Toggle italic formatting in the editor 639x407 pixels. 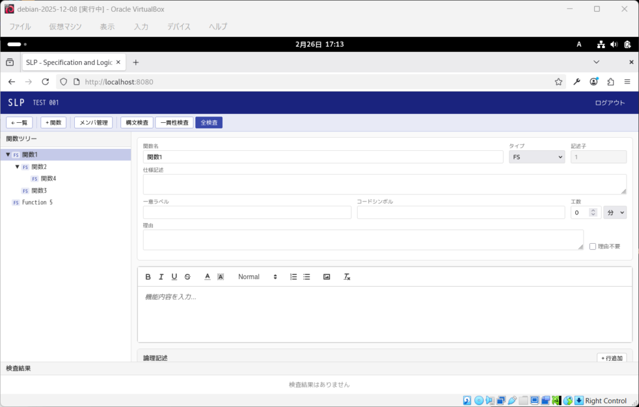click(161, 277)
